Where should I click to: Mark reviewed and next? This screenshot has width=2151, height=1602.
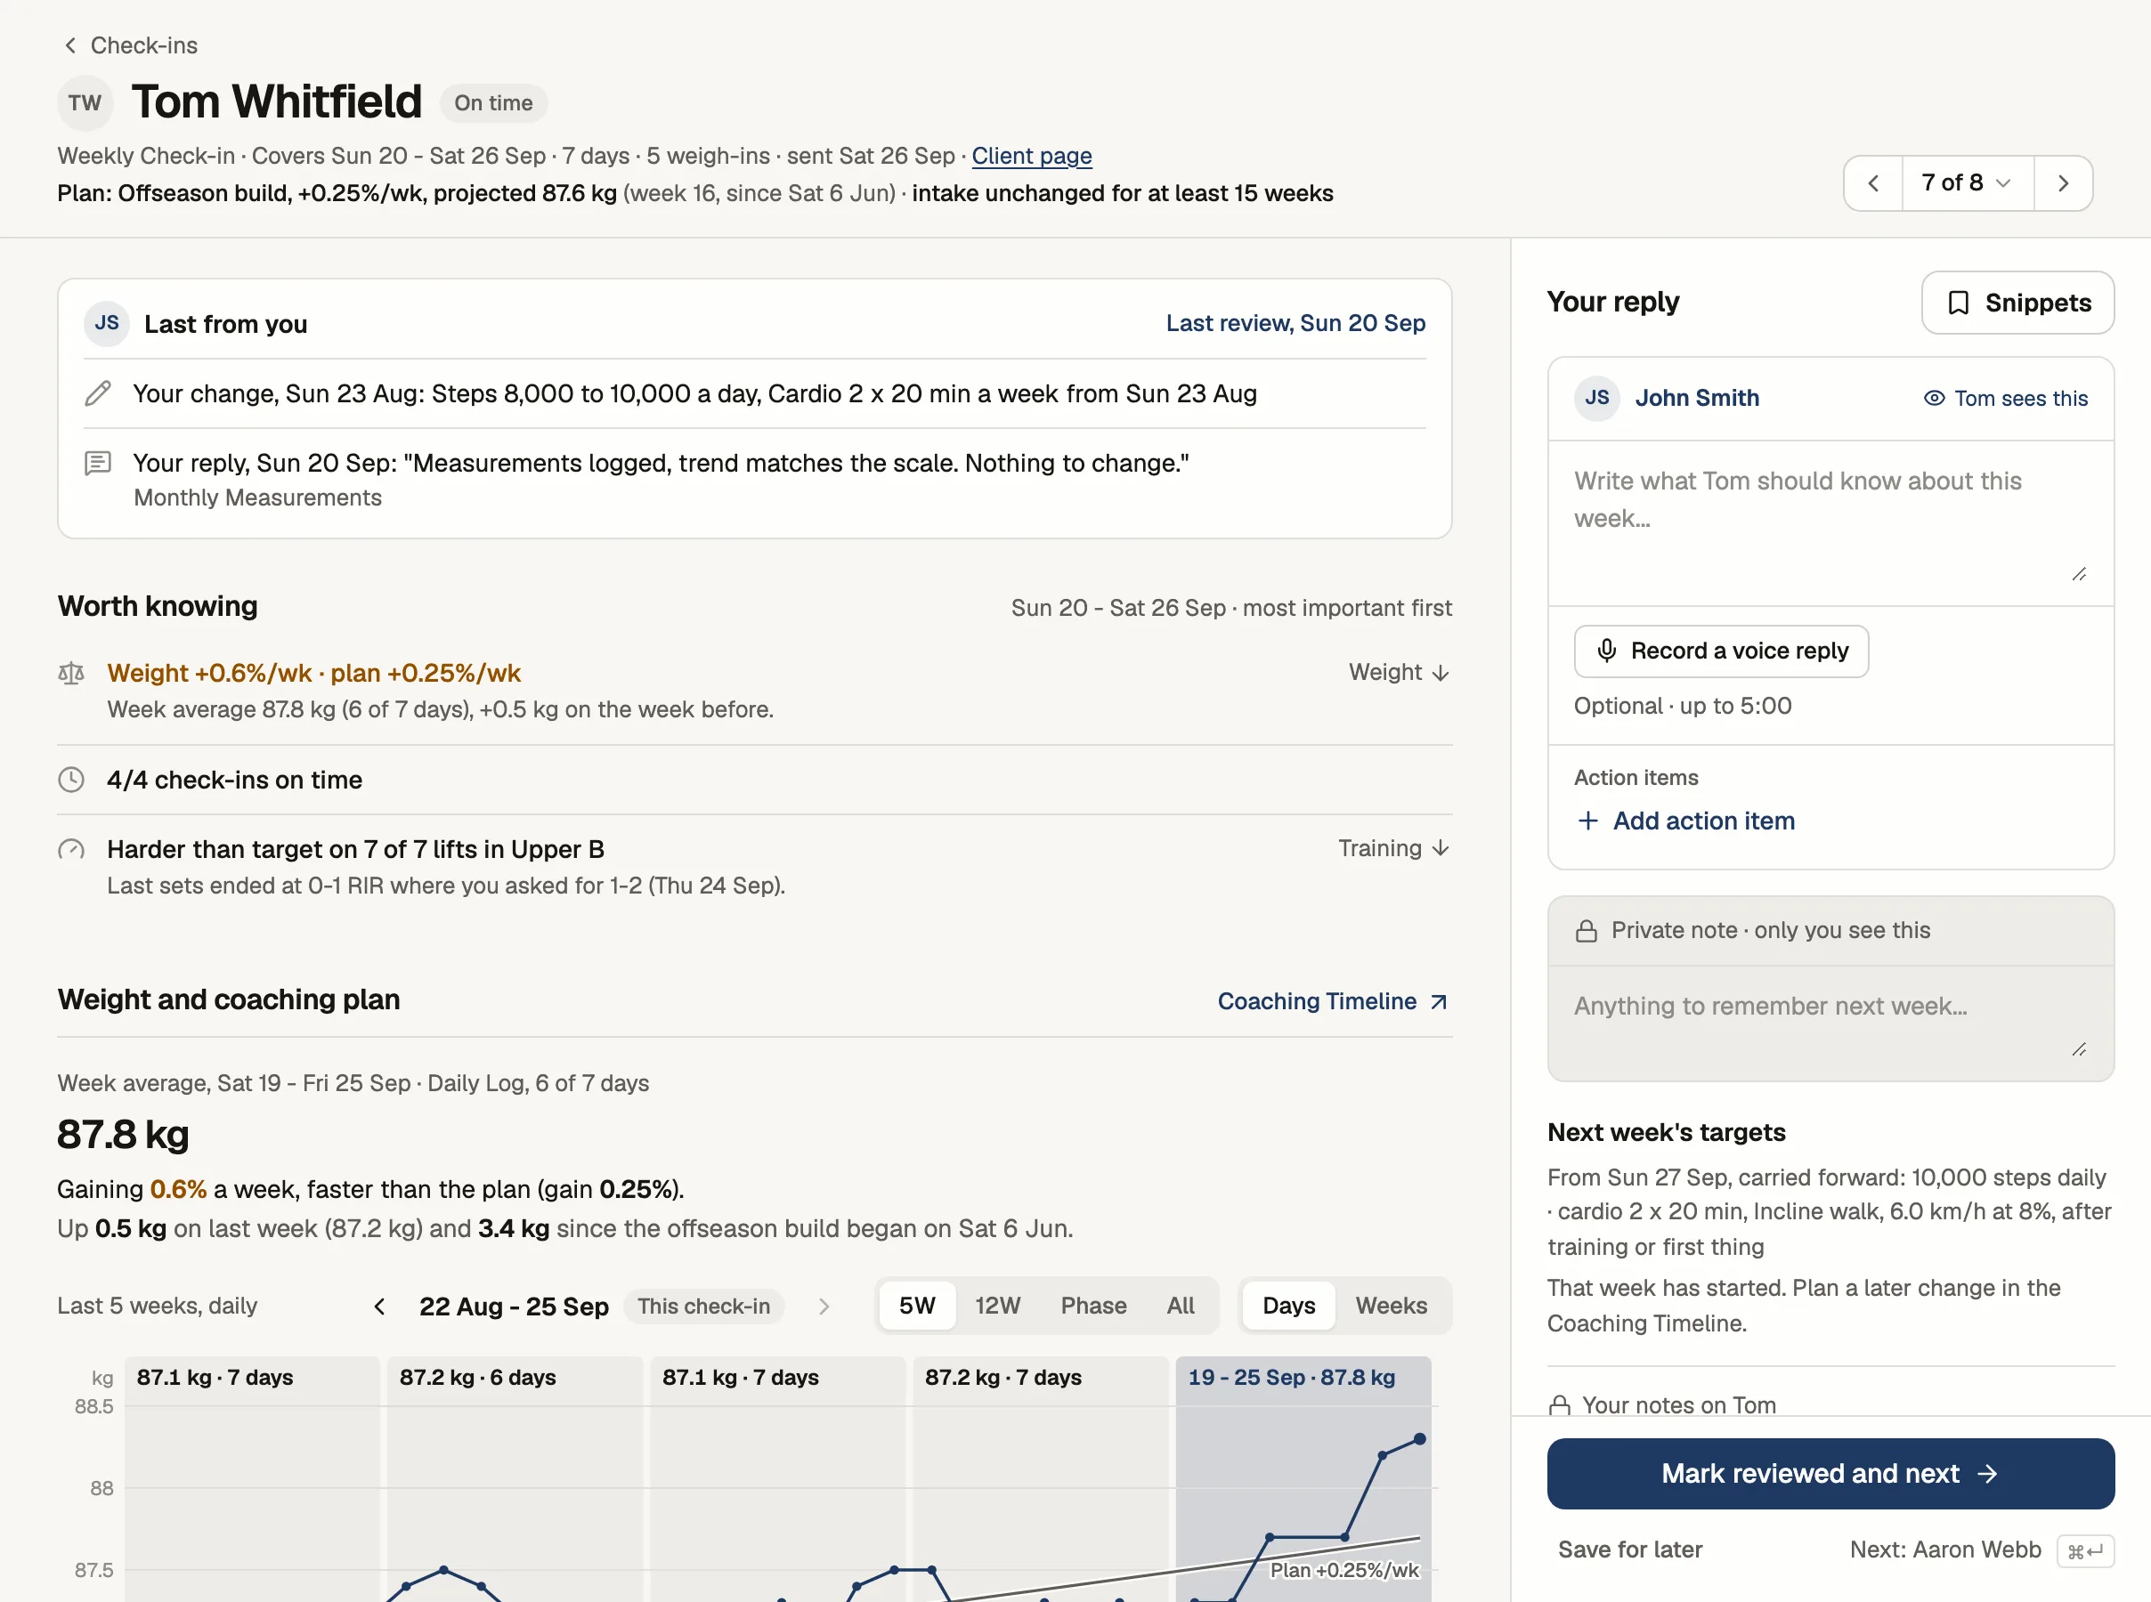1830,1474
